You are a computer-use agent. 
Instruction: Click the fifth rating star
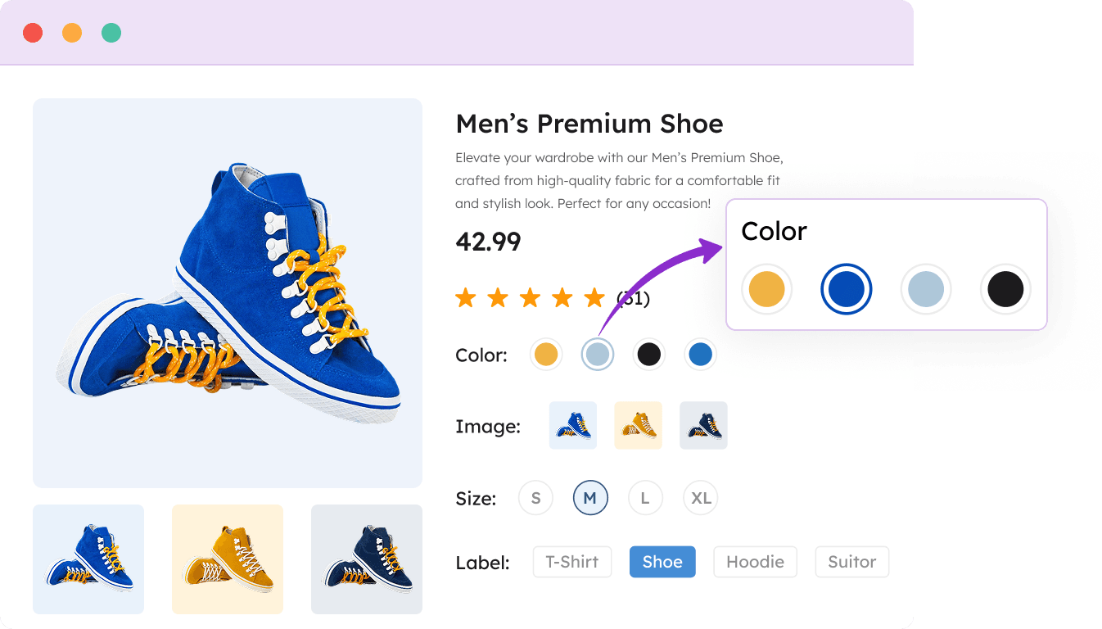pos(594,297)
